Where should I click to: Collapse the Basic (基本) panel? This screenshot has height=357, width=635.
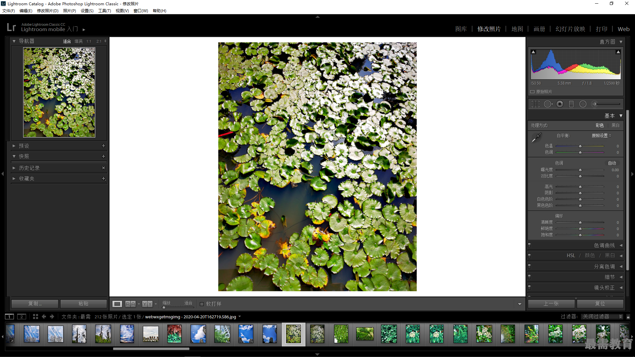[621, 116]
